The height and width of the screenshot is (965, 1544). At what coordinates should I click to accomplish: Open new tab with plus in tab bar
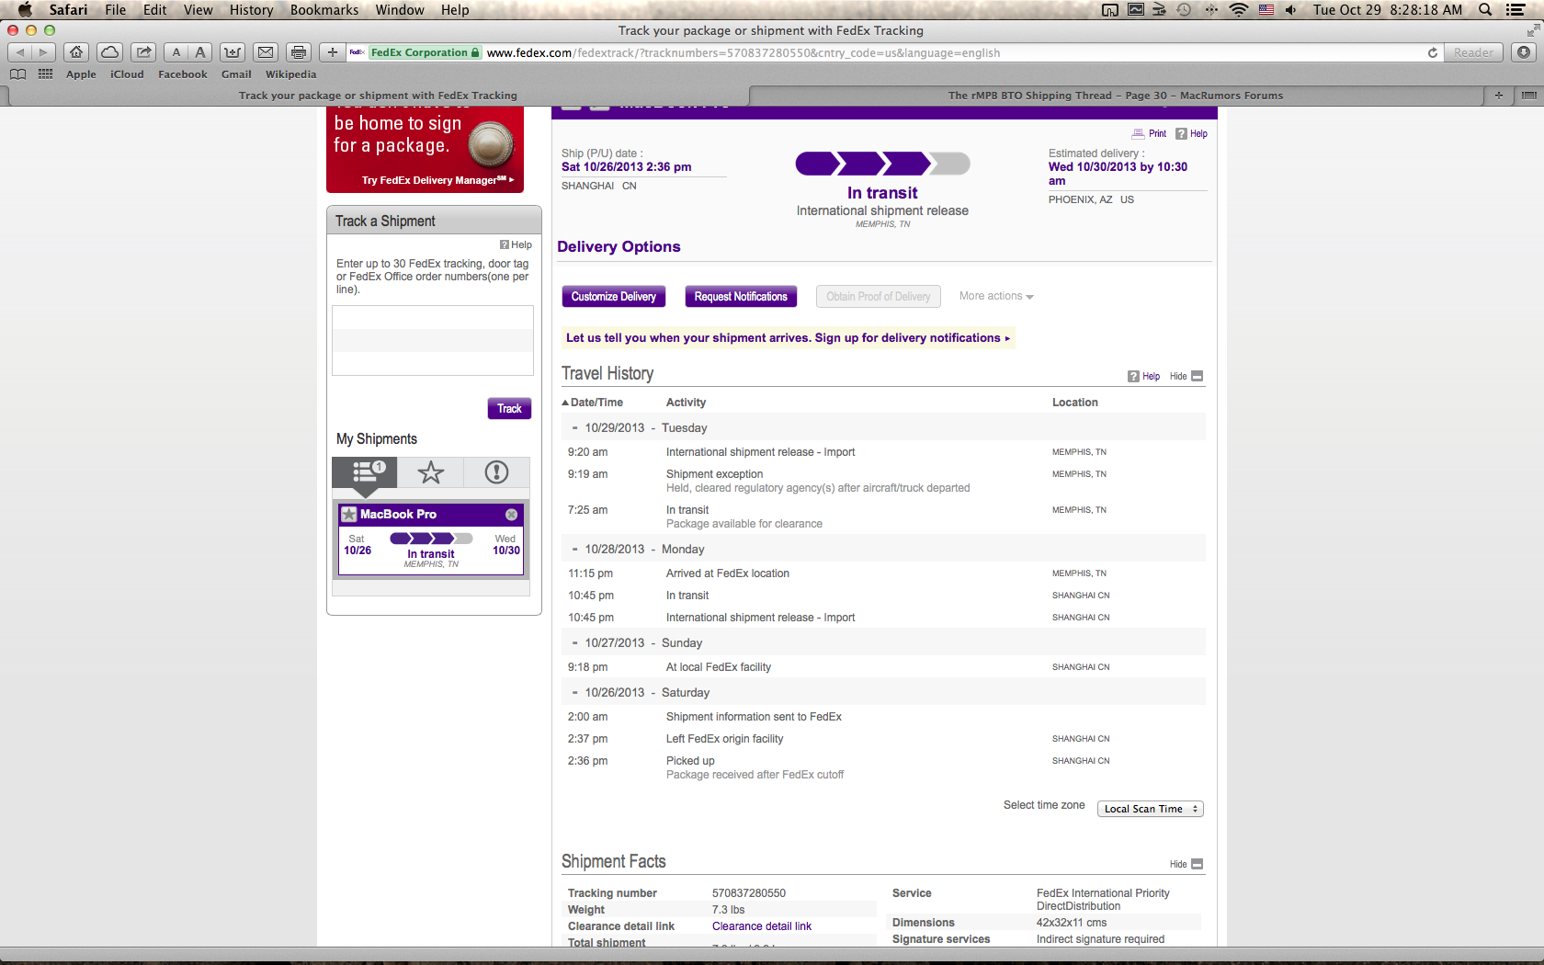1499,95
